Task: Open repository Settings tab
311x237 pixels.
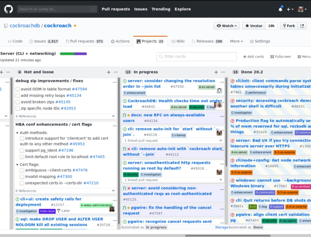Action: (x=260, y=41)
